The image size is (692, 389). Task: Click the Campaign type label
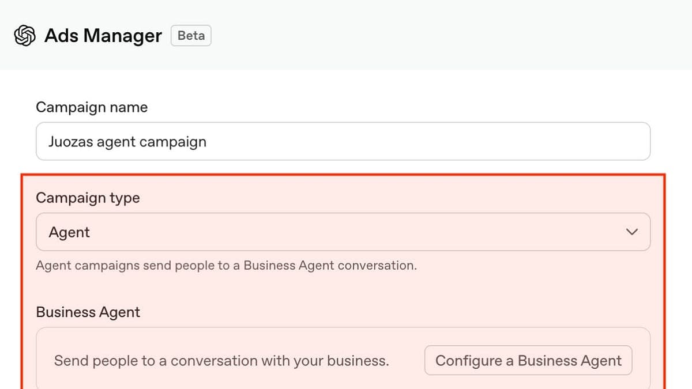[x=88, y=198]
